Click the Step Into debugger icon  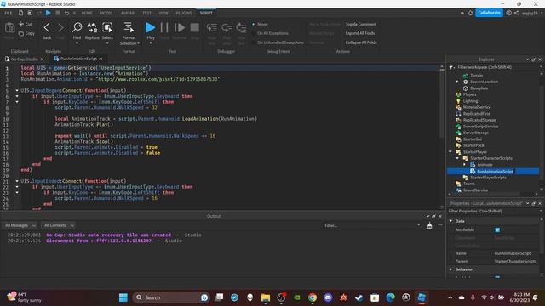[212, 27]
